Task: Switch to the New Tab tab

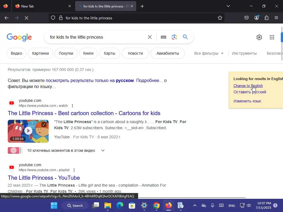Action: [x=43, y=6]
